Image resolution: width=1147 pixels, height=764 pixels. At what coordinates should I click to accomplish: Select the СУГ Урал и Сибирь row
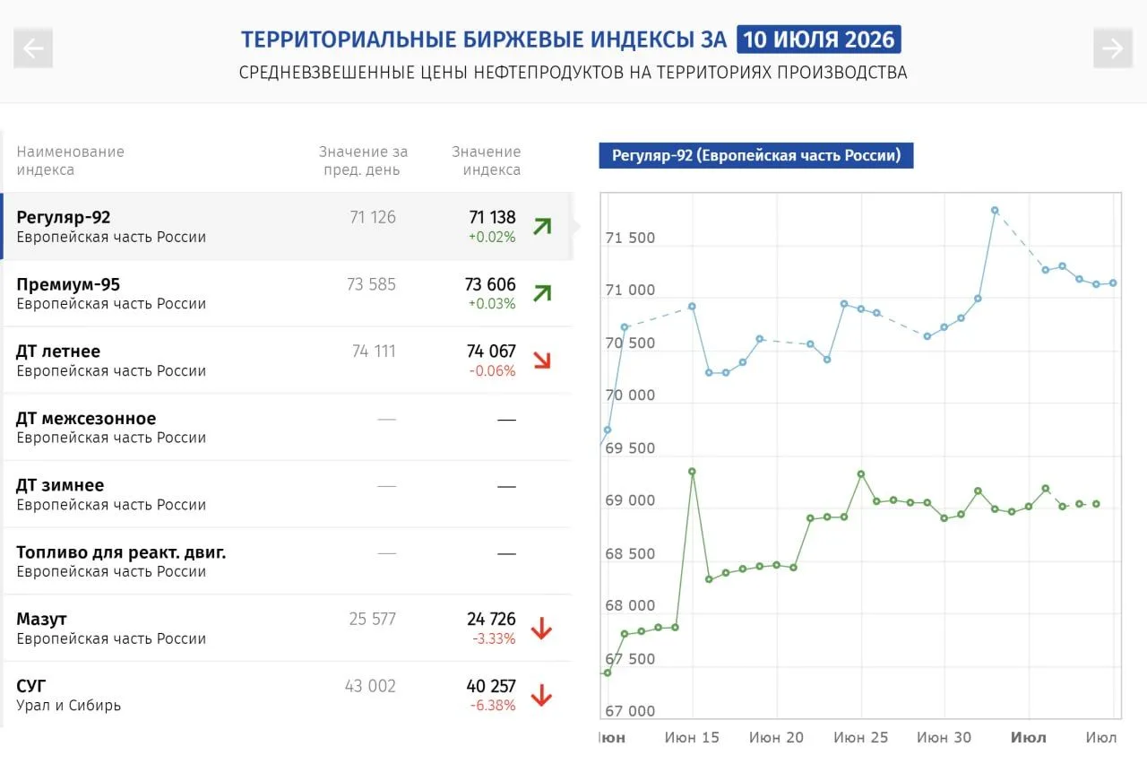[x=287, y=695]
